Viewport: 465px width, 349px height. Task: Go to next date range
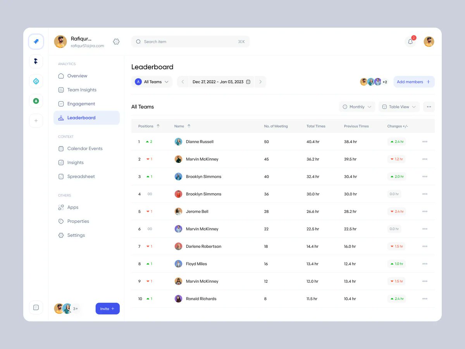tap(260, 82)
